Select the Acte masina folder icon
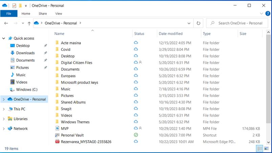Screen dimensions: 272x153 [x=57, y=43]
